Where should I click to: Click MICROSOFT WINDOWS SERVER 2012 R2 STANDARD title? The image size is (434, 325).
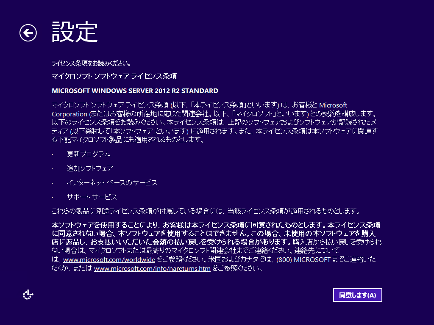pyautogui.click(x=135, y=91)
